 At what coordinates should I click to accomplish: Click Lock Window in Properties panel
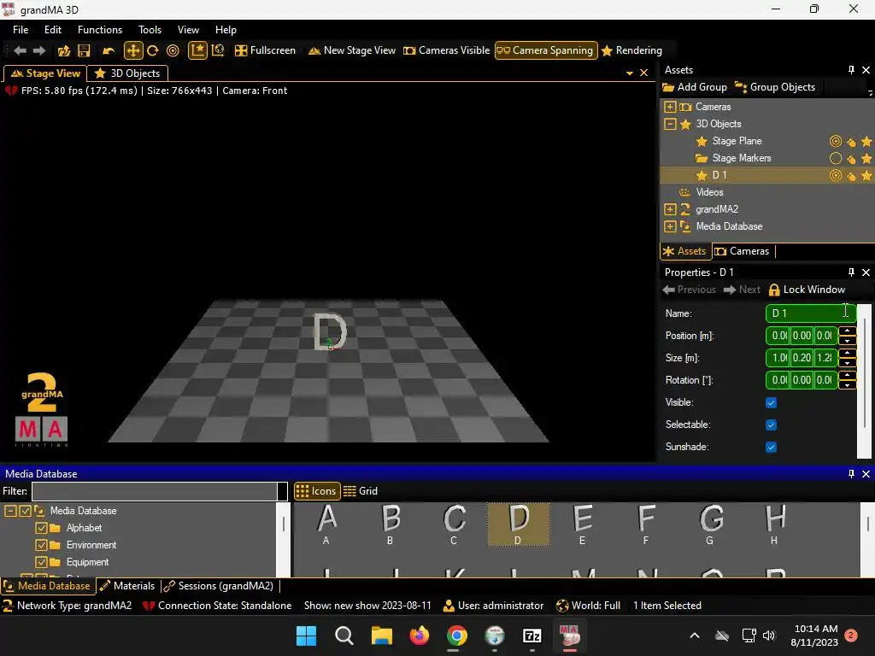[807, 290]
